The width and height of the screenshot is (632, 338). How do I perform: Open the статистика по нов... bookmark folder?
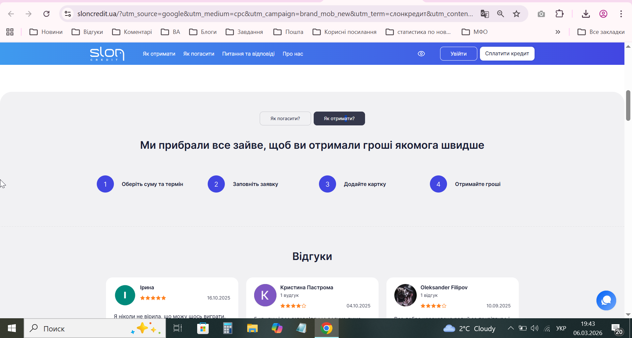tap(418, 32)
